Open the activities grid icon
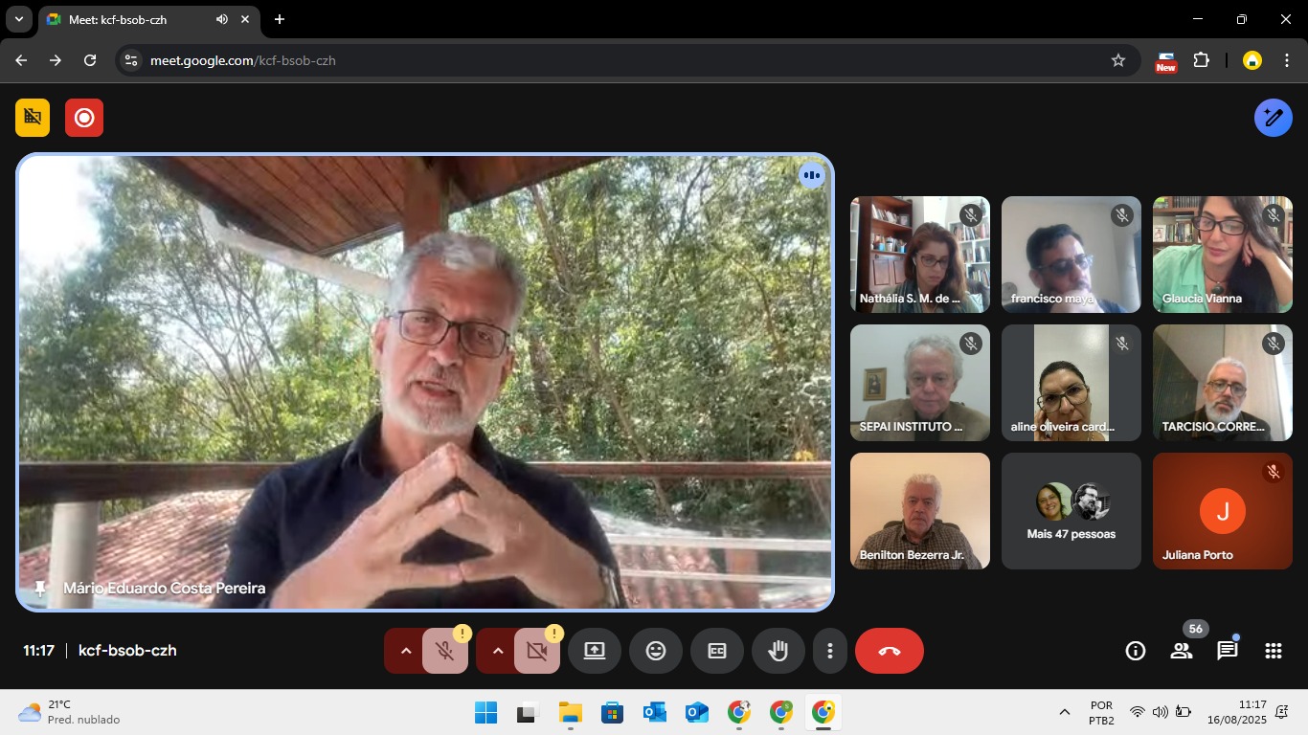The image size is (1308, 735). coord(1273,651)
